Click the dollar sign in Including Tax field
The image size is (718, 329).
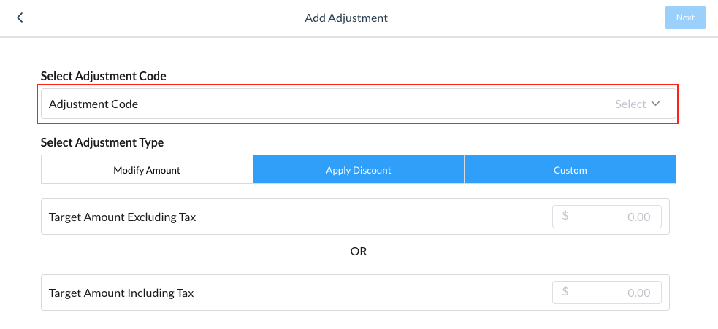(x=565, y=293)
